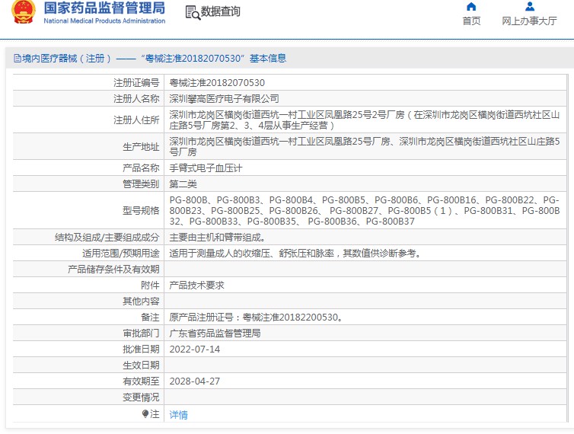Image resolution: width=574 pixels, height=434 pixels.
Task: Click the 生效日期 row label
Action: click(x=141, y=365)
